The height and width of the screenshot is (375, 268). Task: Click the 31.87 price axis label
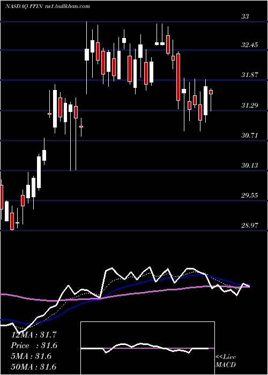pos(250,75)
